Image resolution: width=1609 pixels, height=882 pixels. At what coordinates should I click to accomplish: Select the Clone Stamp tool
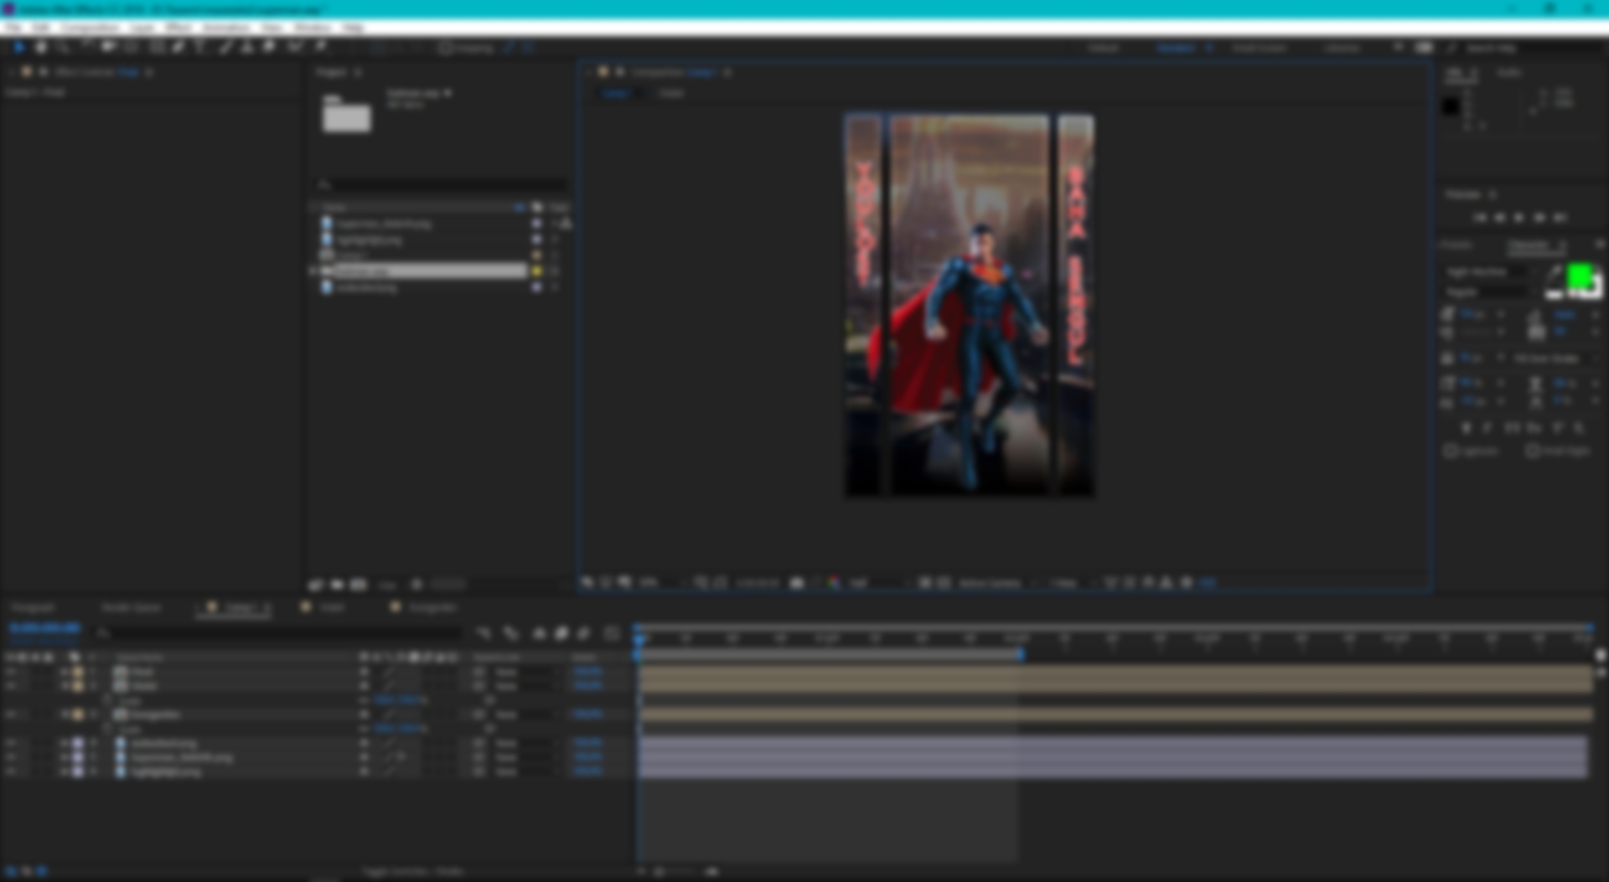pyautogui.click(x=247, y=48)
